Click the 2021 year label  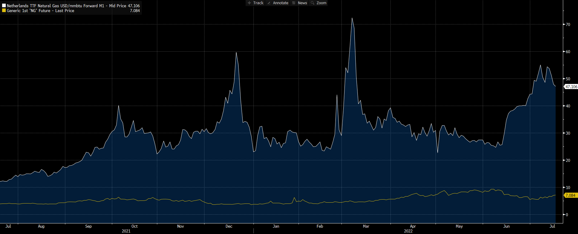pyautogui.click(x=126, y=231)
